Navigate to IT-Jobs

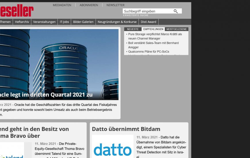[64, 22]
